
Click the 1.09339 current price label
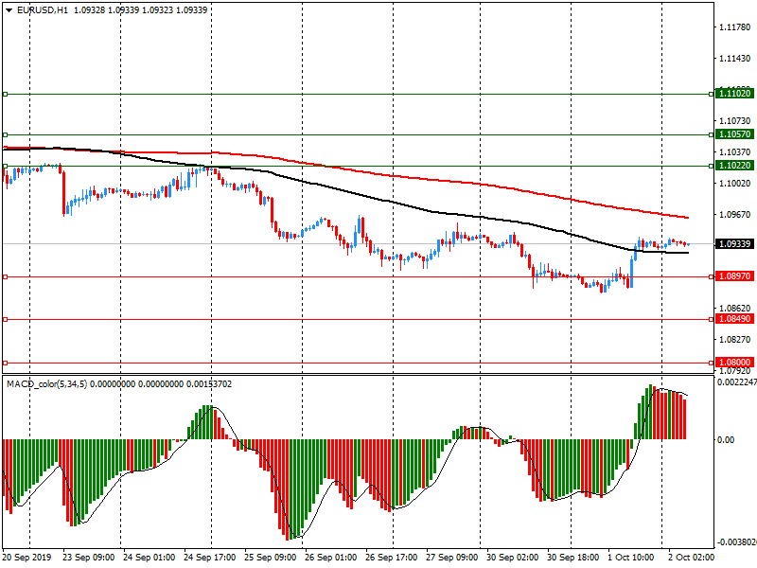(x=734, y=244)
